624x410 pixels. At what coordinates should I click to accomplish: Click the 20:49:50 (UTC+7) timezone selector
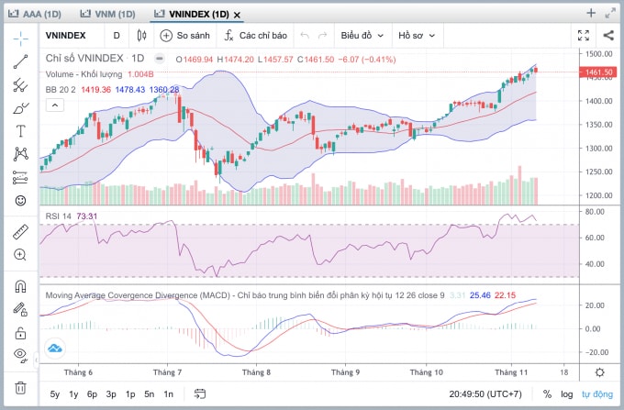(485, 394)
